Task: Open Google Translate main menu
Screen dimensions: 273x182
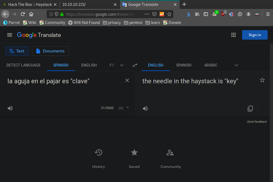Action: pyautogui.click(x=10, y=35)
